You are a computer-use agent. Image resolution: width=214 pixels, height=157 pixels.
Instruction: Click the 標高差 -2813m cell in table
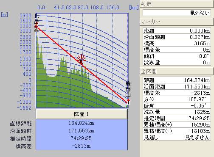click(x=82, y=146)
